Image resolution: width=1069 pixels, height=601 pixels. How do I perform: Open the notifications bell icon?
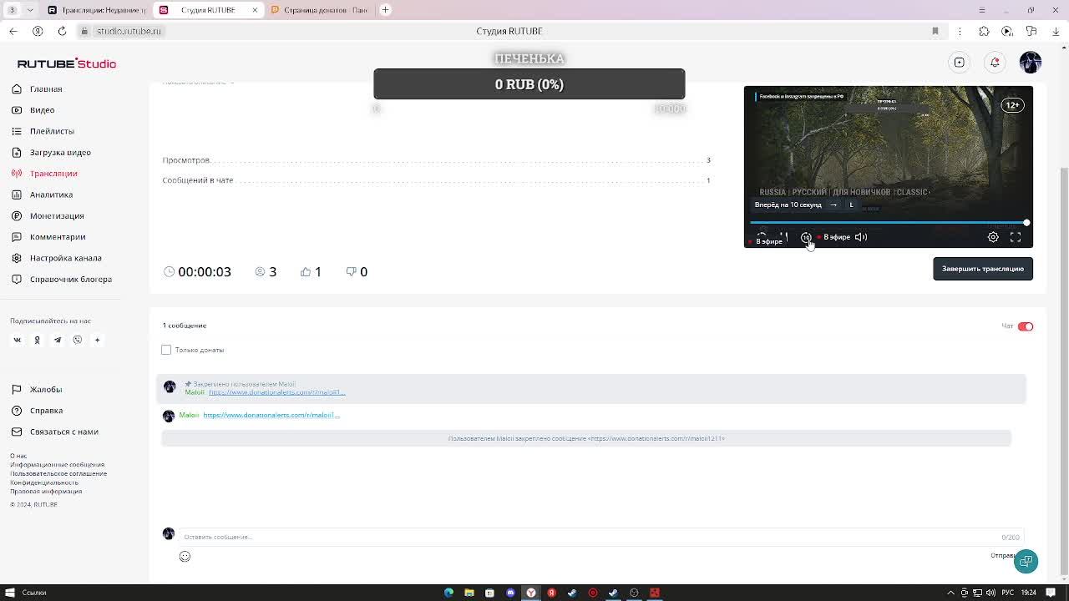pyautogui.click(x=995, y=63)
